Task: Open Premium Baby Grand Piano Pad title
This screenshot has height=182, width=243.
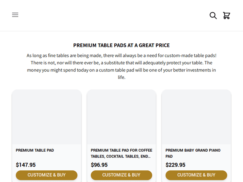Action: (x=193, y=153)
